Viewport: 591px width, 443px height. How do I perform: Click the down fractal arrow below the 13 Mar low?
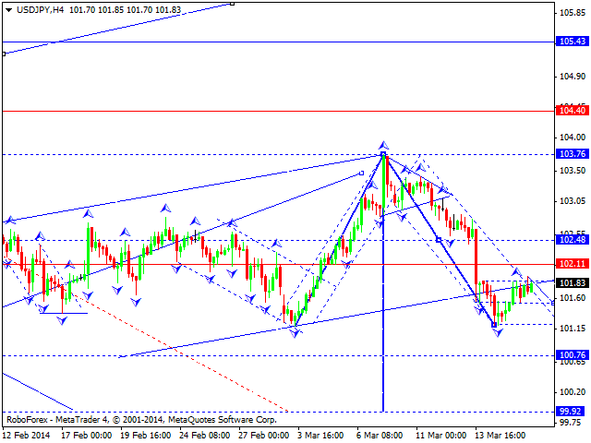498,331
